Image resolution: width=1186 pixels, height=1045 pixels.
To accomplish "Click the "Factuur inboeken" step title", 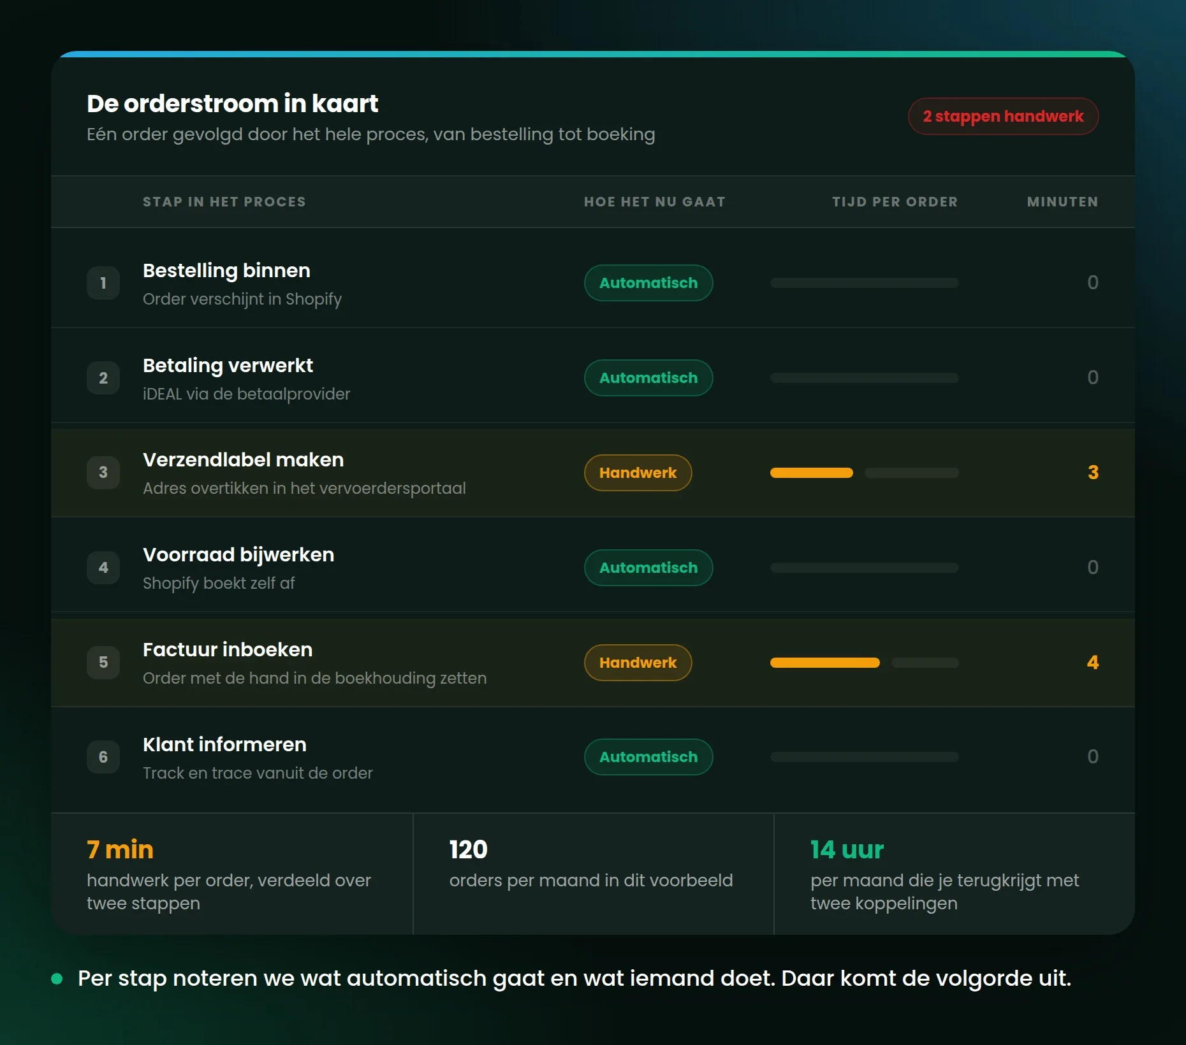I will click(x=228, y=650).
